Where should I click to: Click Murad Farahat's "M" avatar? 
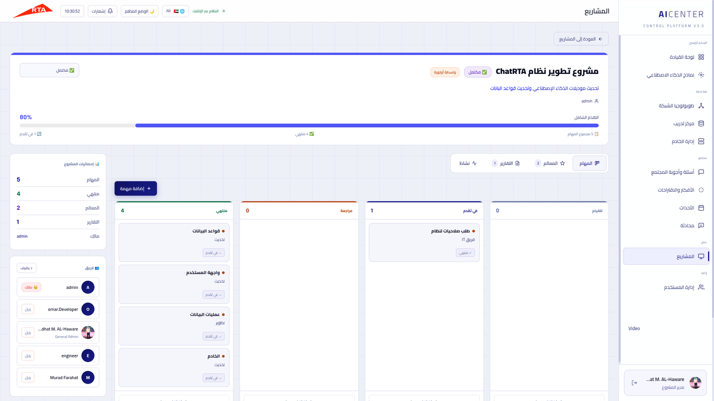pos(88,377)
